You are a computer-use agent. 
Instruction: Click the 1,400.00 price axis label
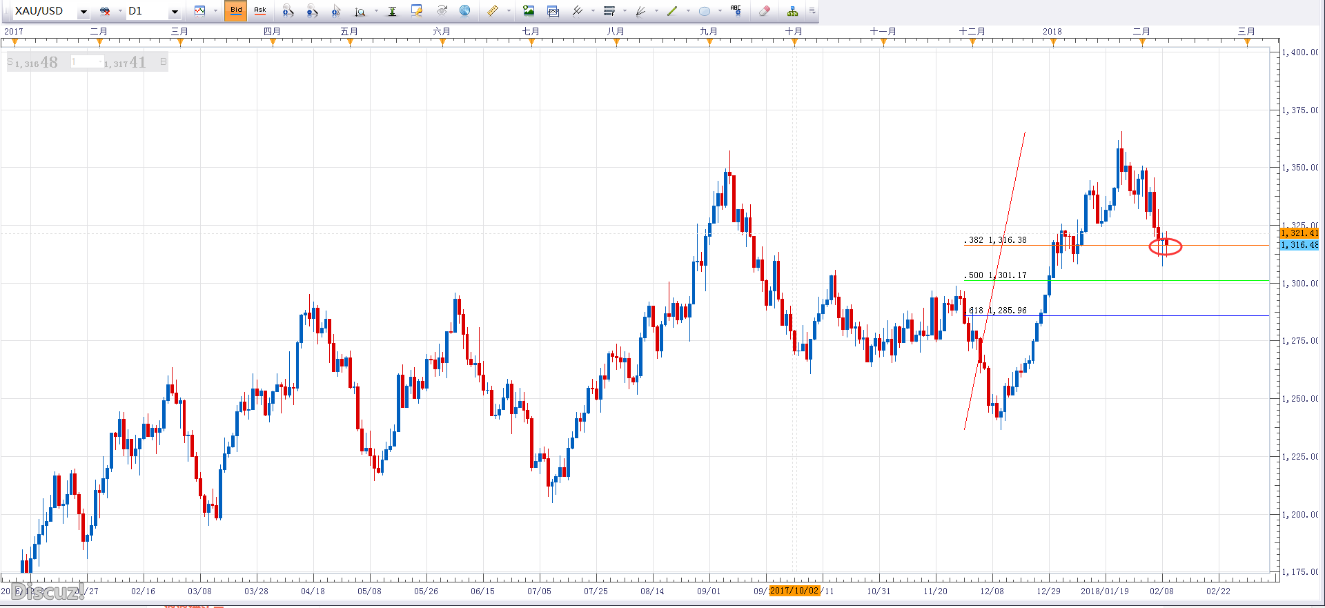coord(1300,52)
